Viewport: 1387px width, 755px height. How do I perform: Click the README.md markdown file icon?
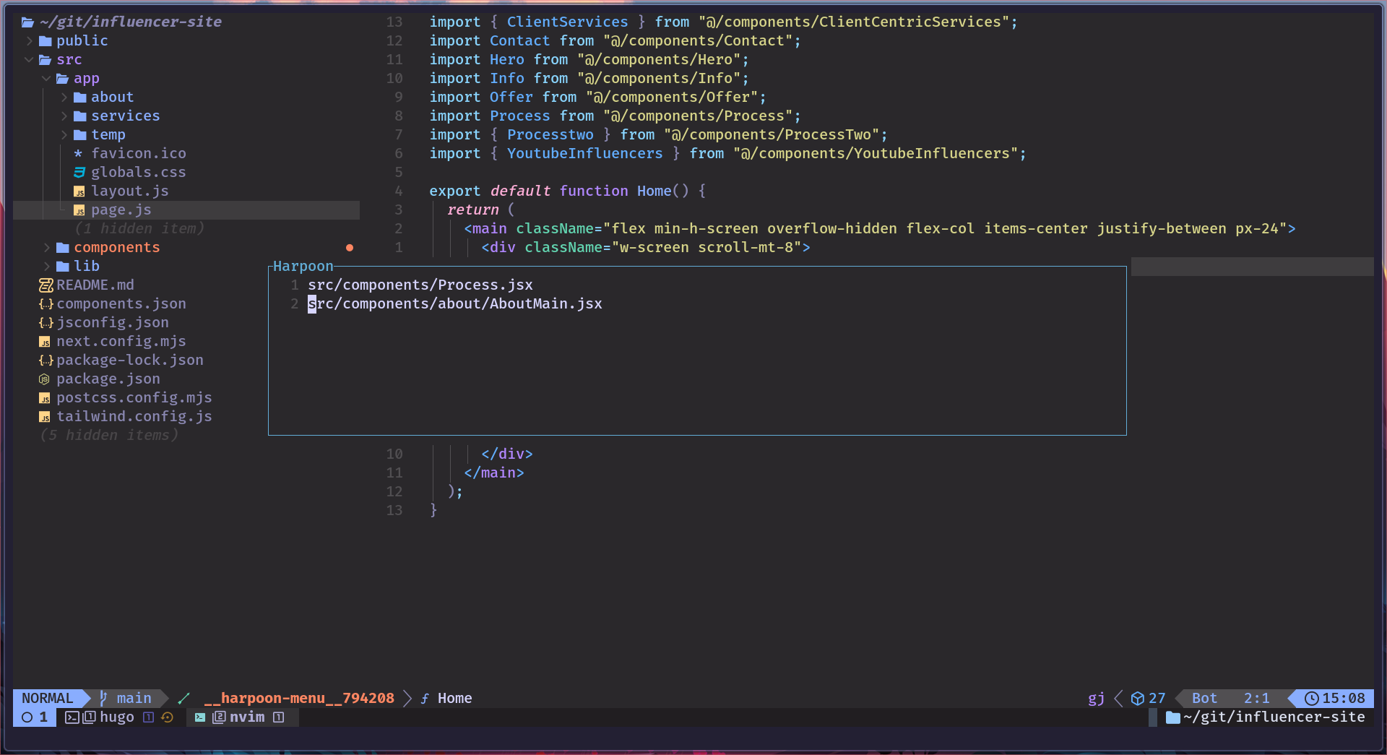pyautogui.click(x=46, y=285)
